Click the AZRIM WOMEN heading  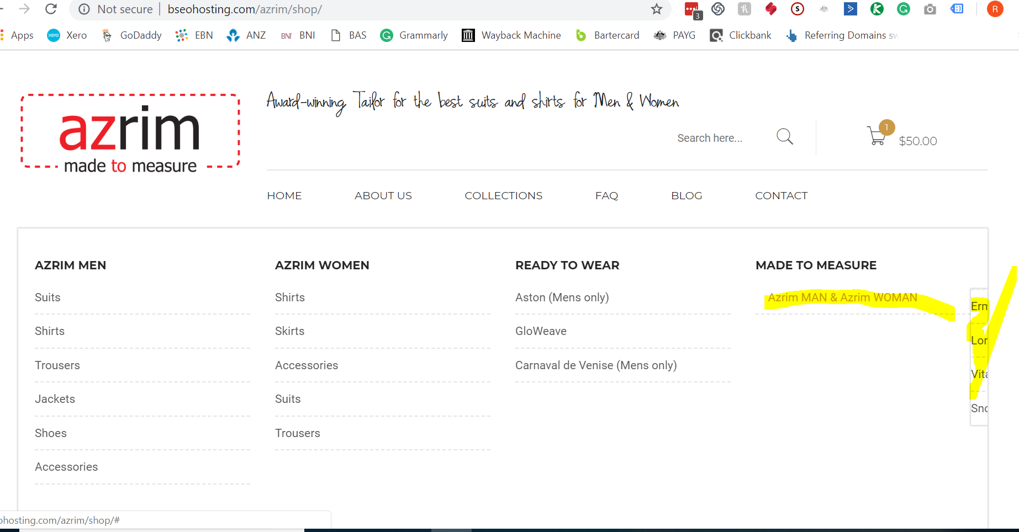click(322, 265)
